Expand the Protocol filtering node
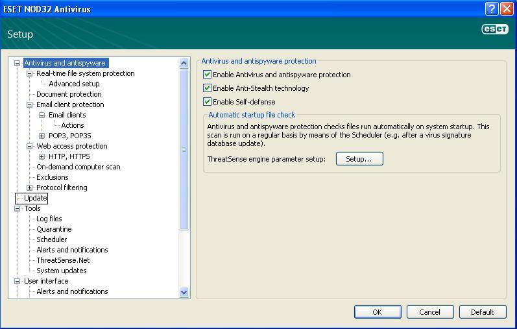Image resolution: width=517 pixels, height=329 pixels. (x=29, y=188)
